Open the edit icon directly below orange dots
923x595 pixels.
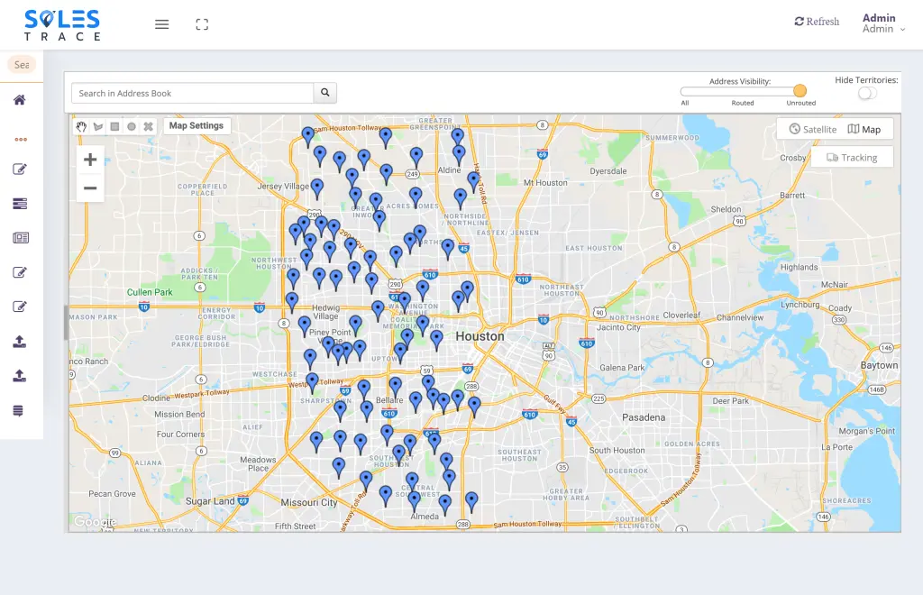(20, 169)
